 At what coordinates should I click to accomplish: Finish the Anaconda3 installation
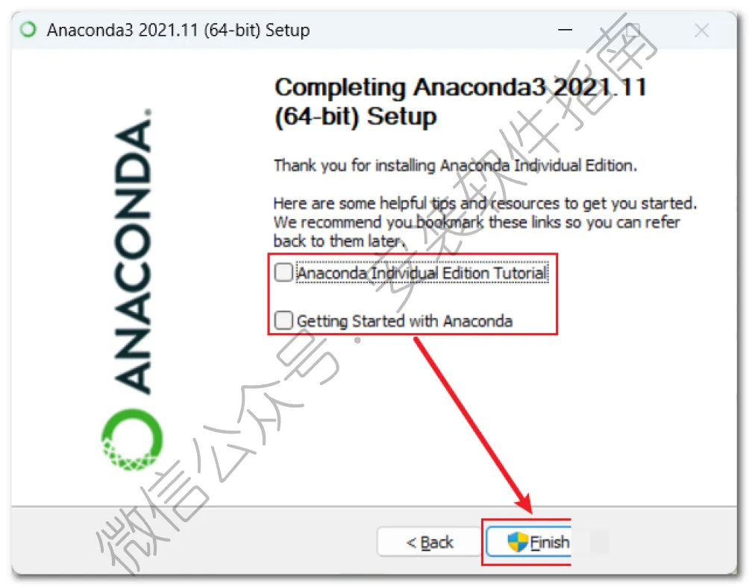click(x=528, y=542)
